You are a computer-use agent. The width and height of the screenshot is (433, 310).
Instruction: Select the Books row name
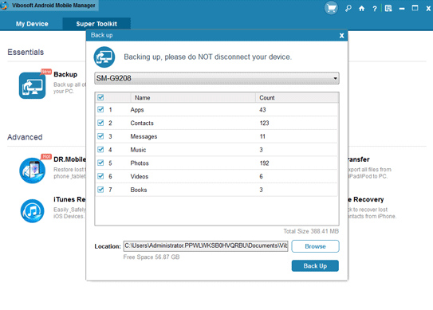pyautogui.click(x=139, y=190)
